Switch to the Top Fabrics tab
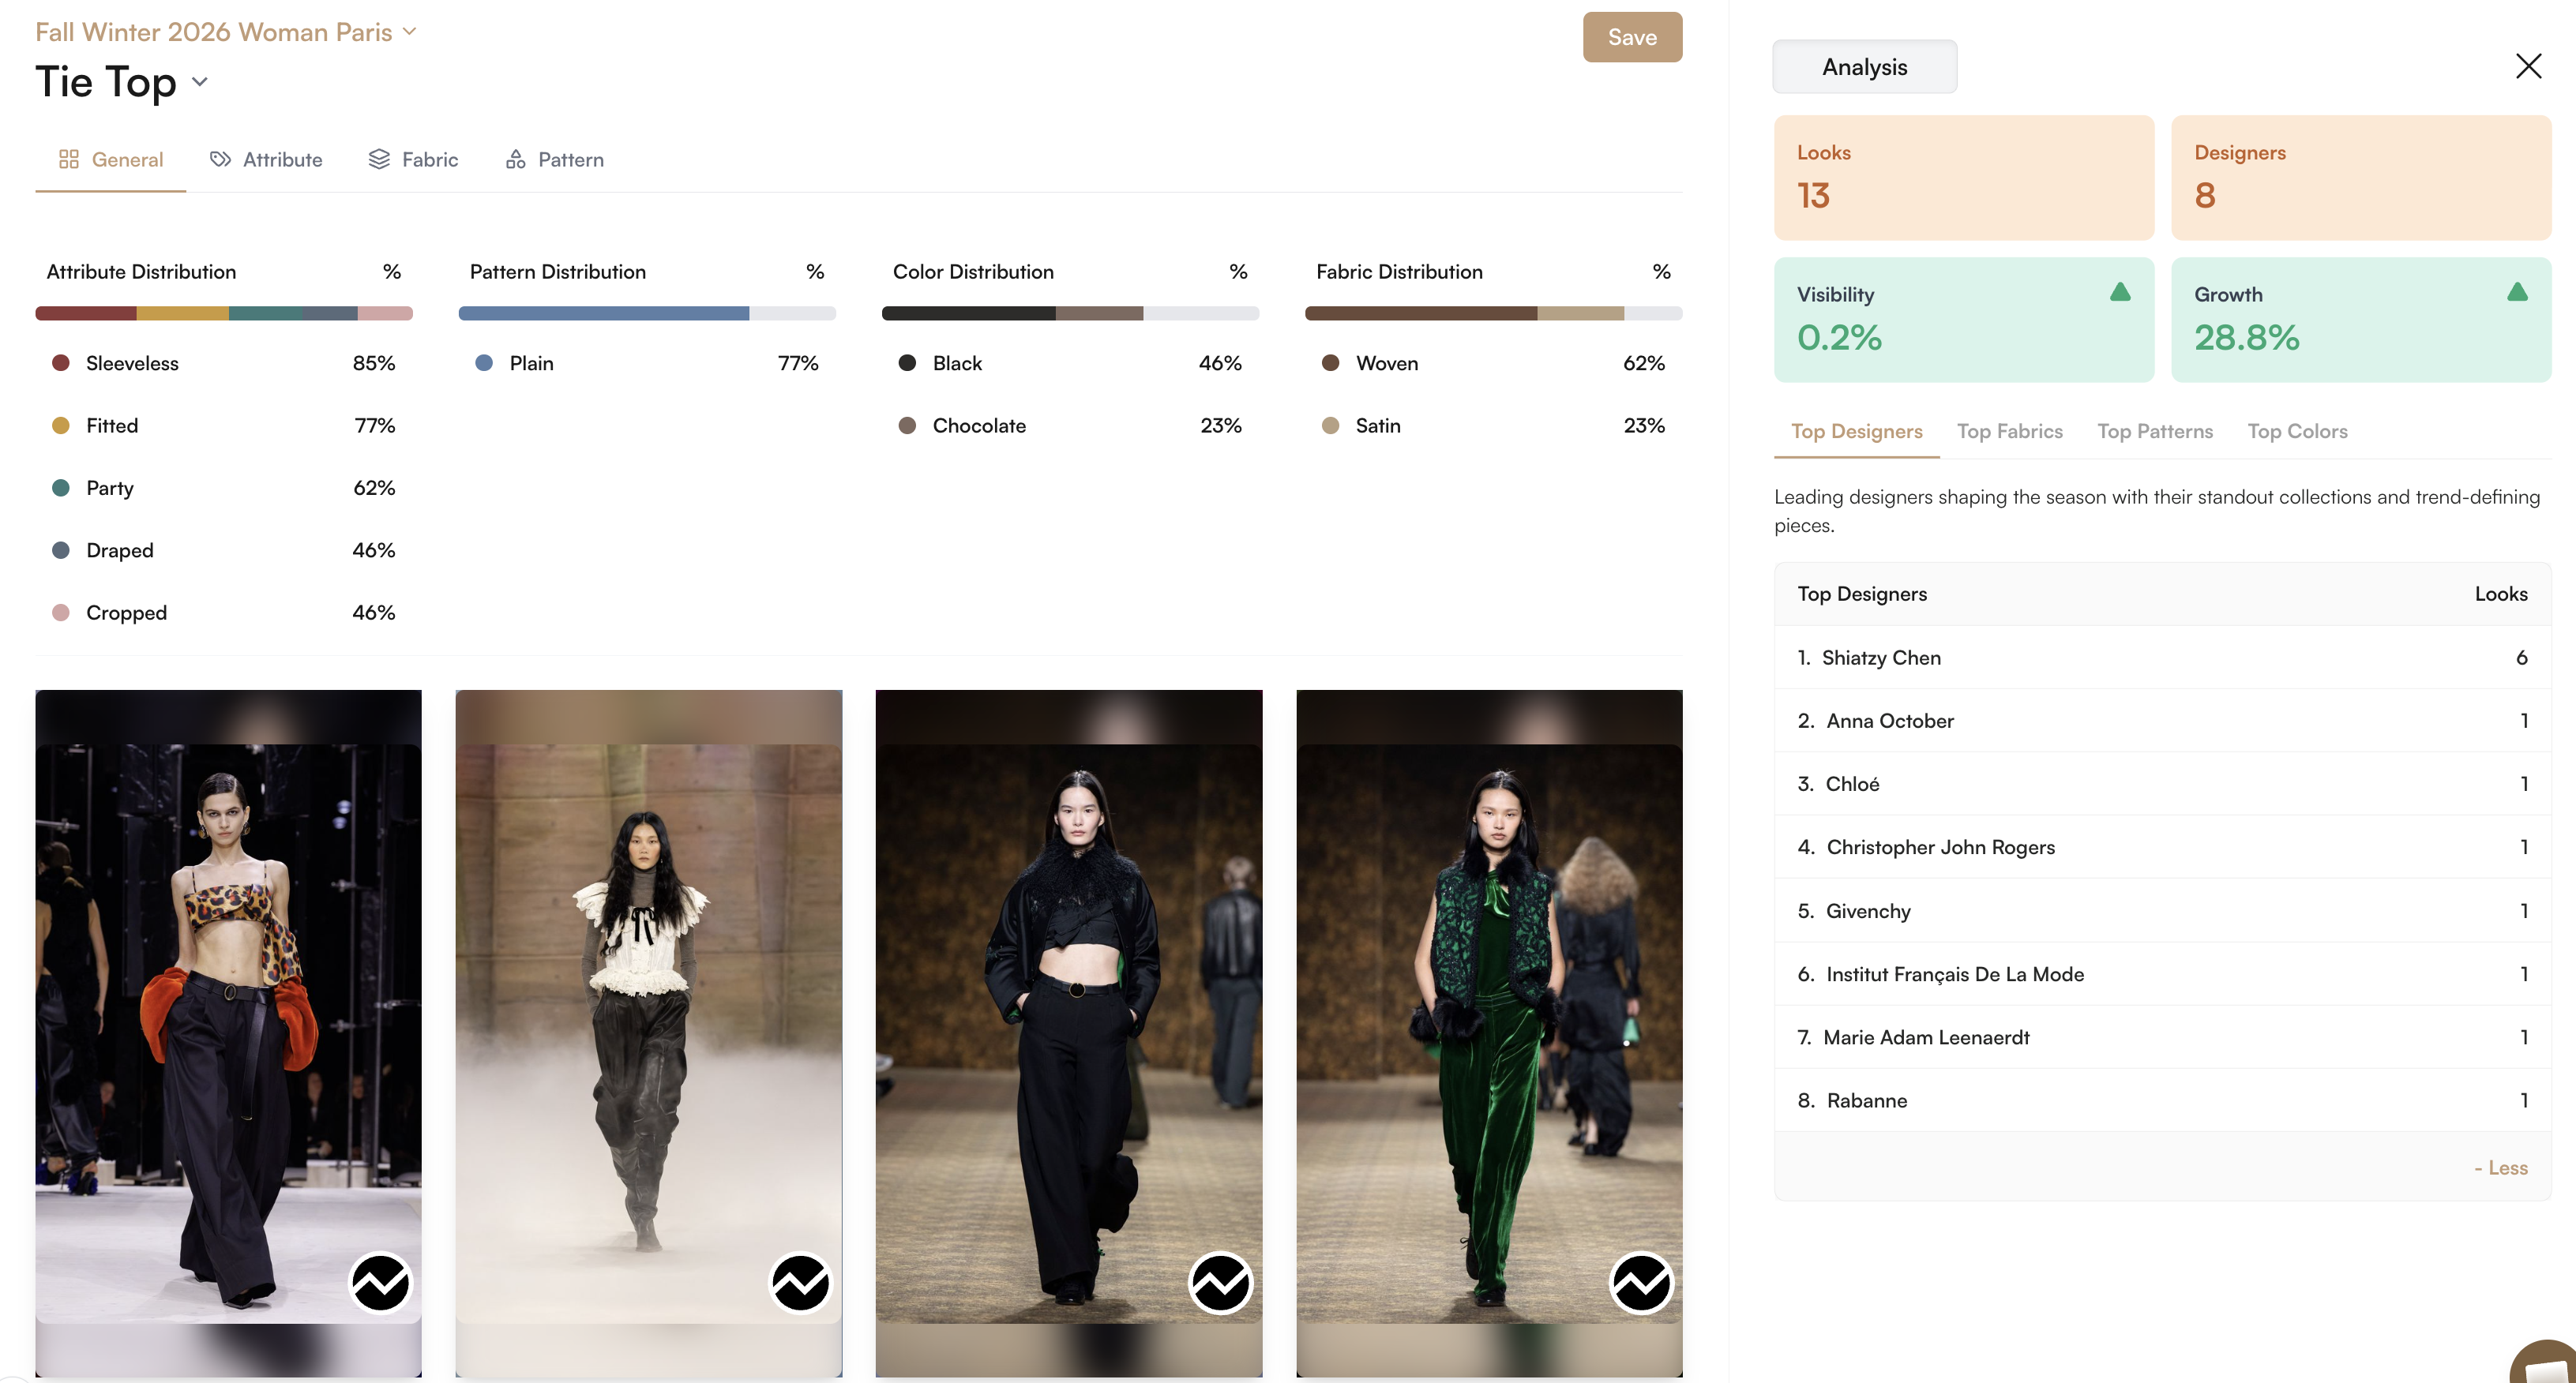Image resolution: width=2576 pixels, height=1383 pixels. click(2010, 431)
